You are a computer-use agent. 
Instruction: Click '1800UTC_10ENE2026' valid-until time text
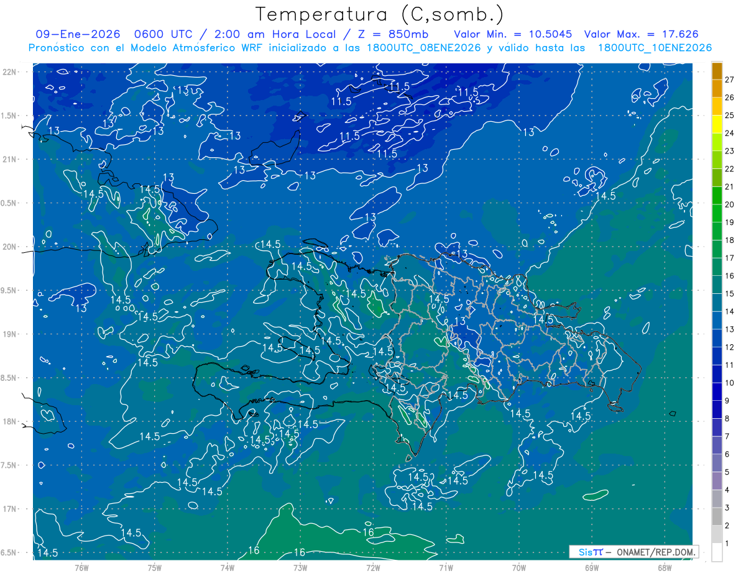655,48
